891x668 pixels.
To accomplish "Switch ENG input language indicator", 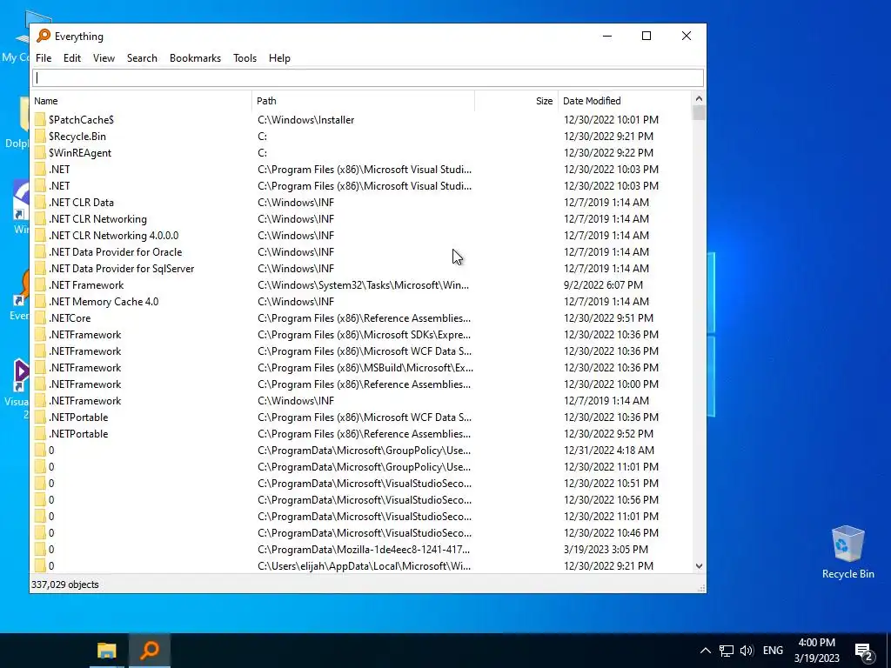I will coord(773,651).
